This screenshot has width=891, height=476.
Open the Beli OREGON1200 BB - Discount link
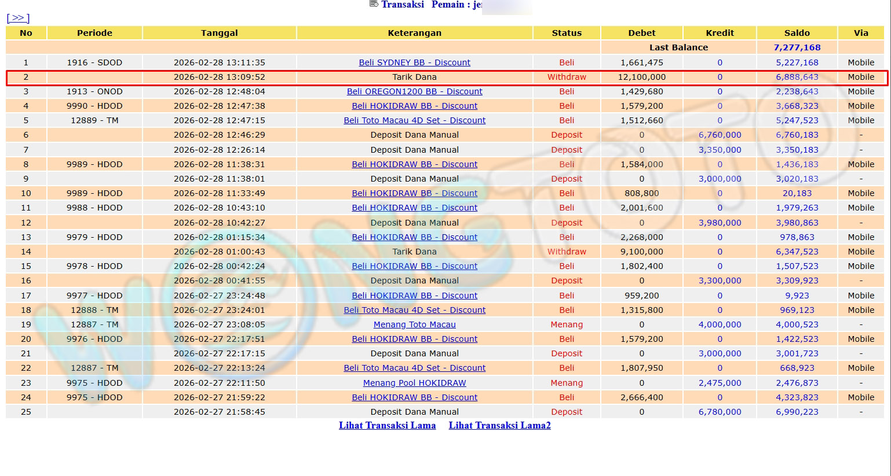click(414, 91)
